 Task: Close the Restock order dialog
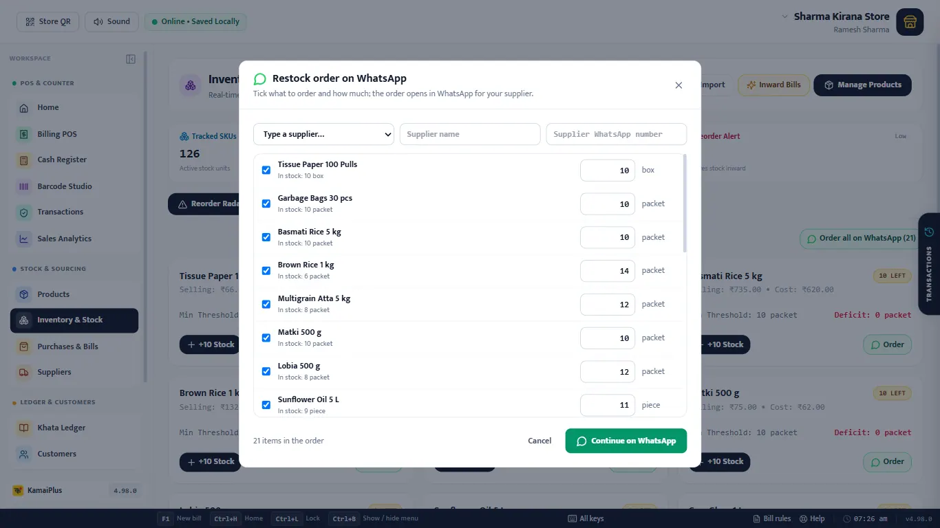679,85
